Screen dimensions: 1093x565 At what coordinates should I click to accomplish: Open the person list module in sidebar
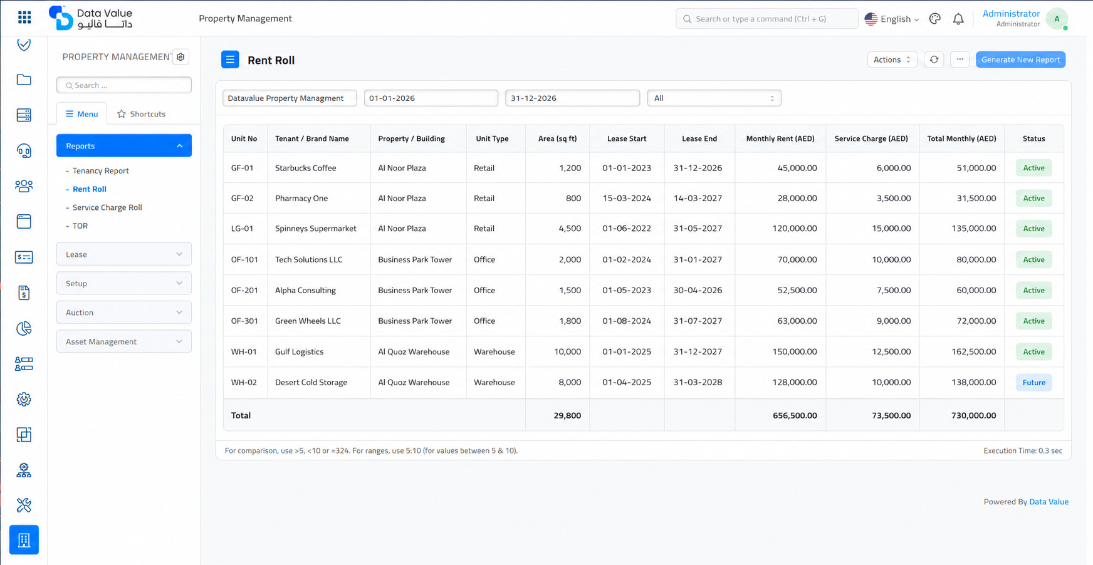[x=24, y=364]
